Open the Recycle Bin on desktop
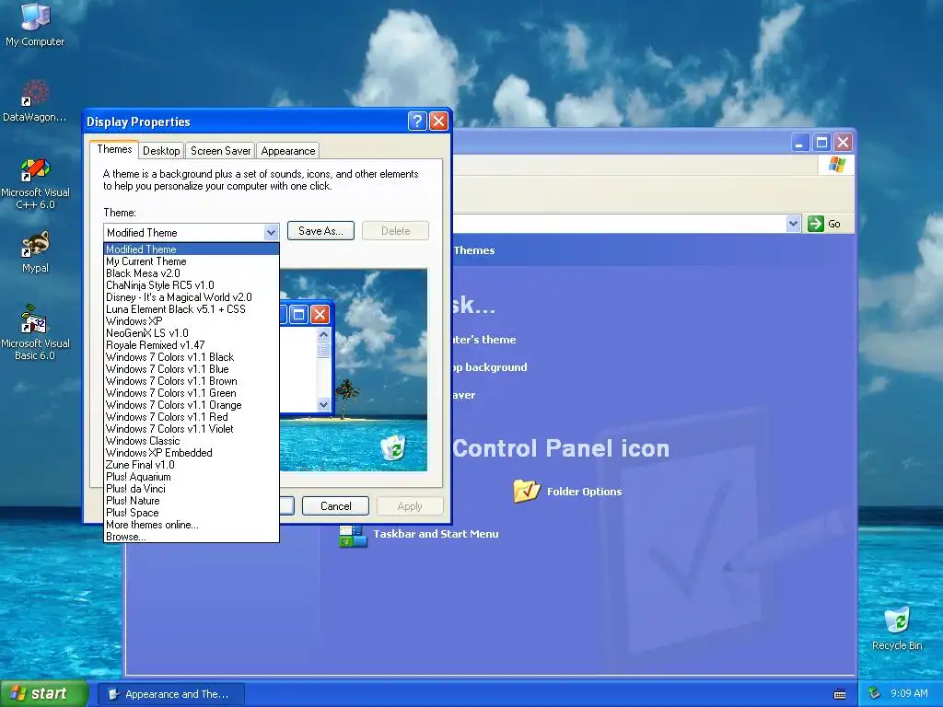Viewport: 943px width, 707px height. point(897,629)
